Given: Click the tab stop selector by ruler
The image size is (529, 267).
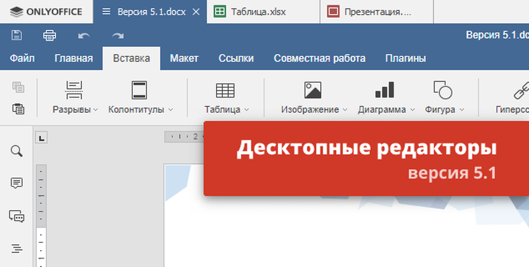Looking at the screenshot, I should 41,138.
